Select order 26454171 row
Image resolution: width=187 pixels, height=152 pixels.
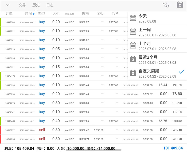pos(64,76)
